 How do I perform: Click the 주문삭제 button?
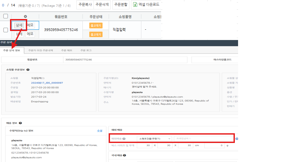[x=102, y=5]
